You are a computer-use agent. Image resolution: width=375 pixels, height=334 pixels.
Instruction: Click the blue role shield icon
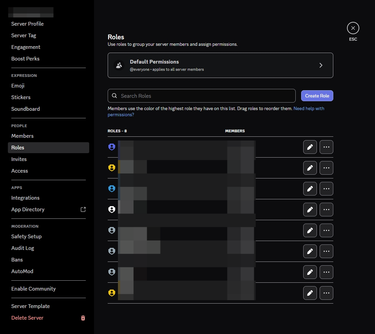click(x=112, y=188)
